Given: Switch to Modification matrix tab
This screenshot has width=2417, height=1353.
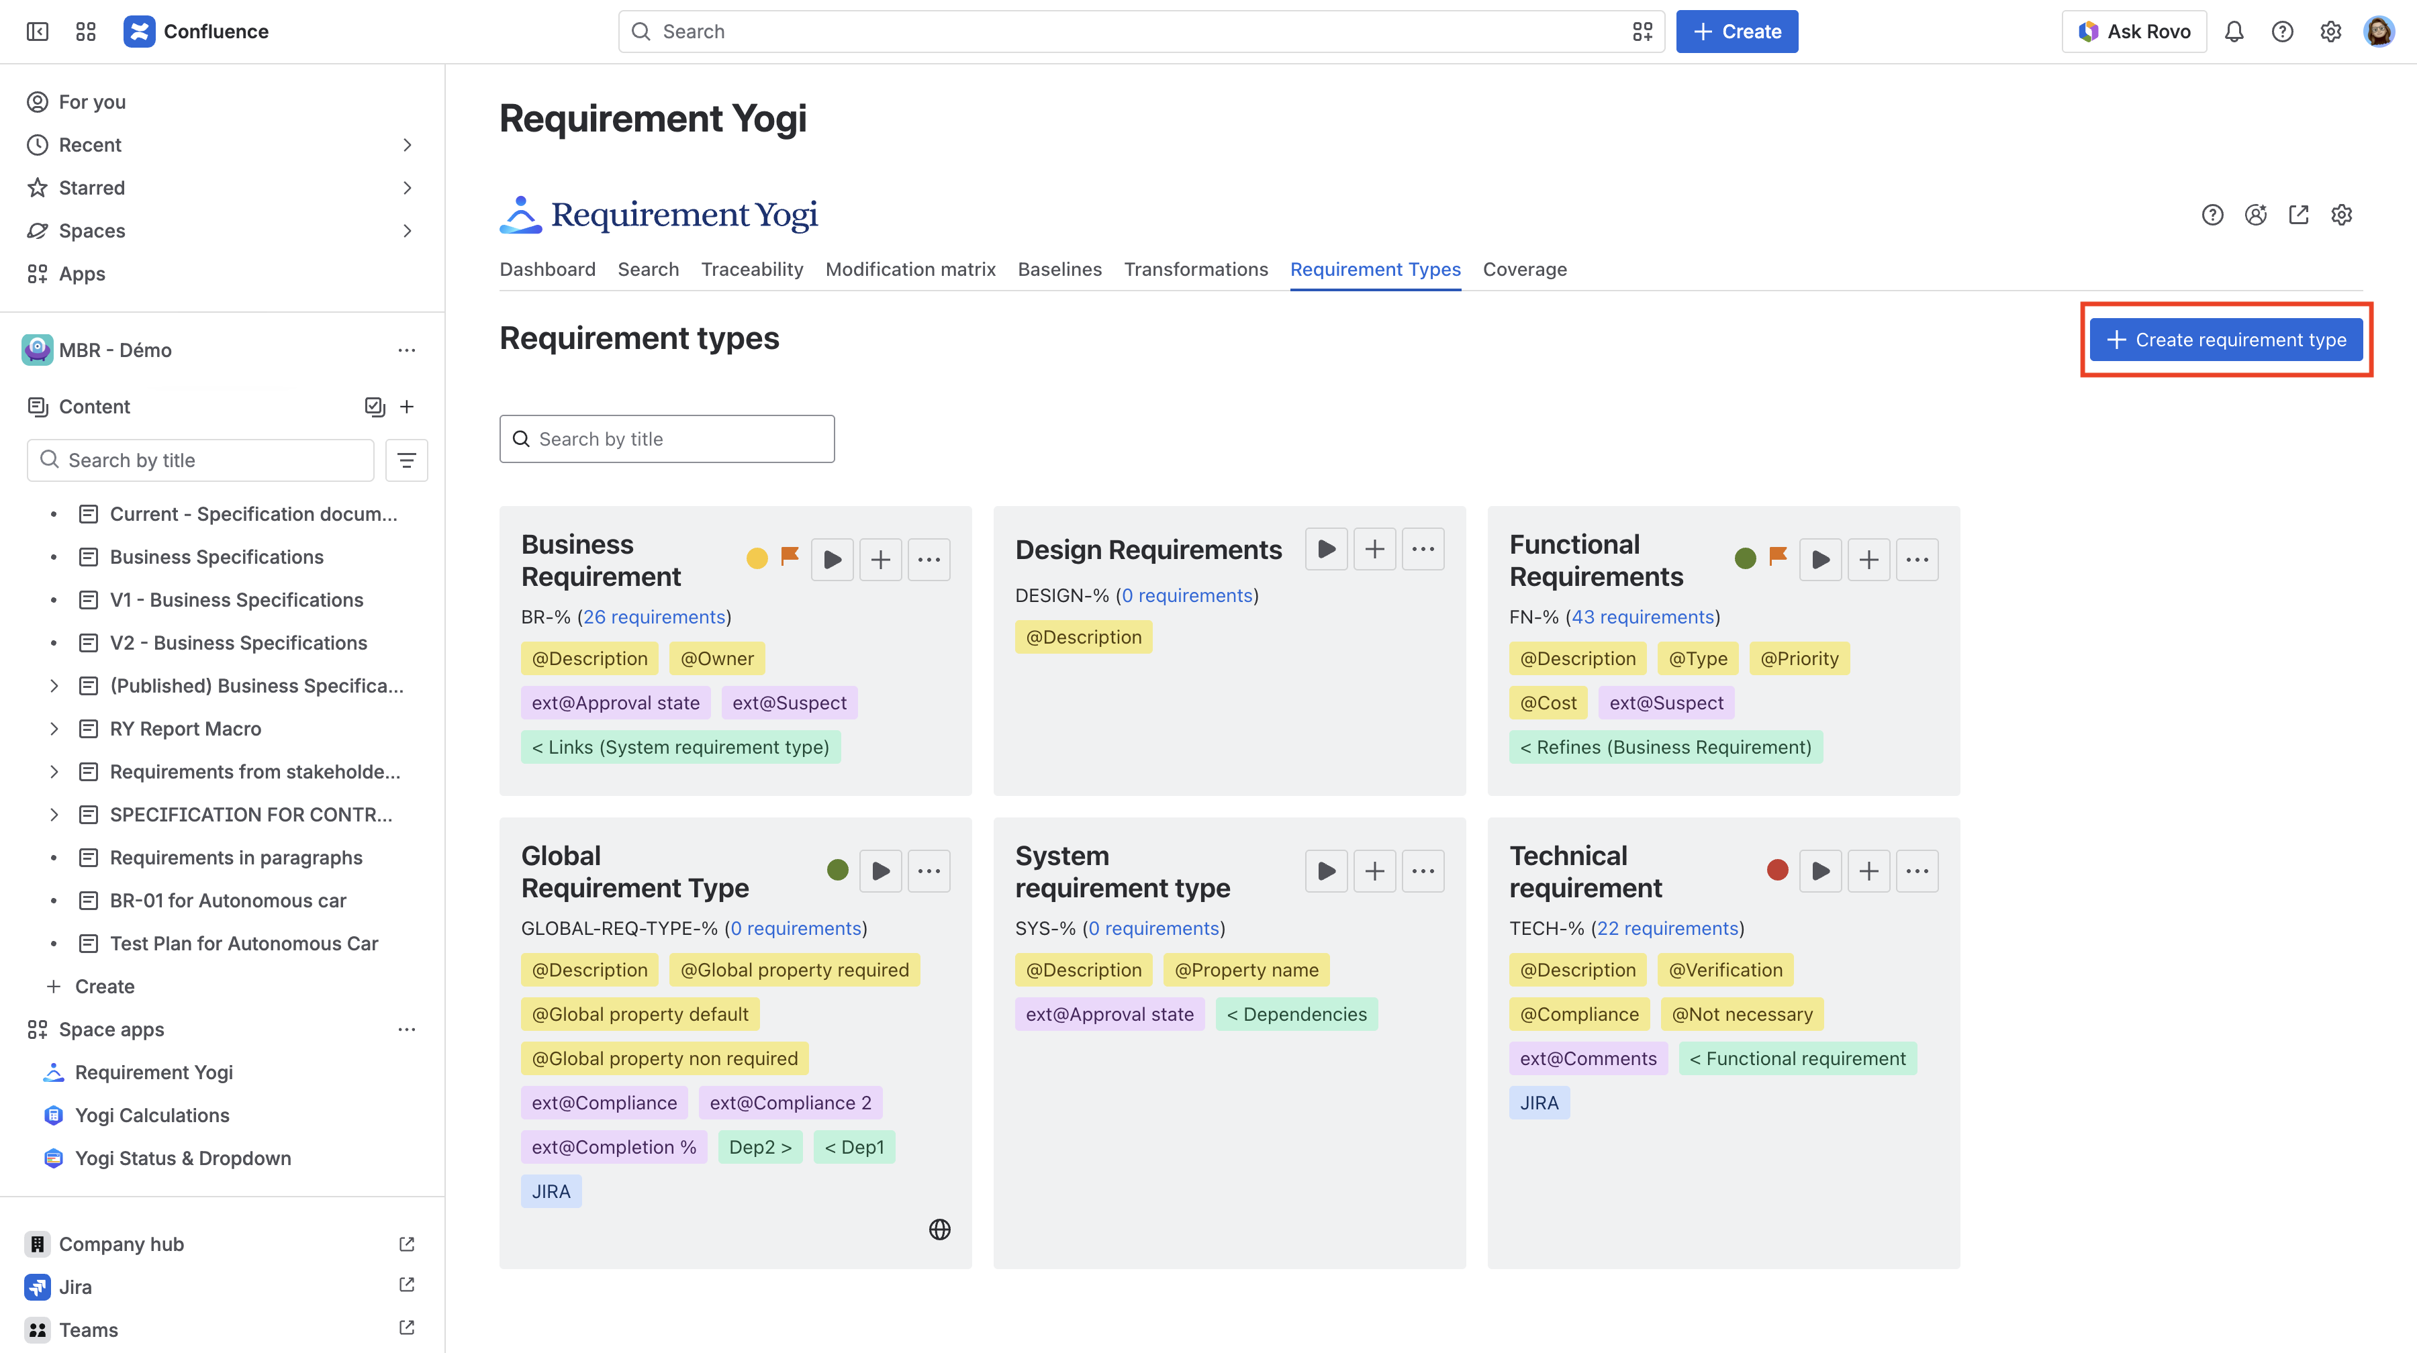Looking at the screenshot, I should click(910, 270).
